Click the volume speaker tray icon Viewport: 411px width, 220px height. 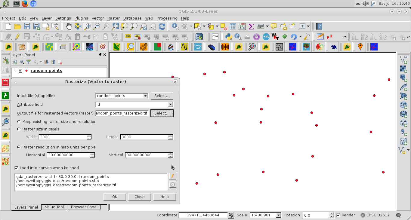[x=365, y=4]
